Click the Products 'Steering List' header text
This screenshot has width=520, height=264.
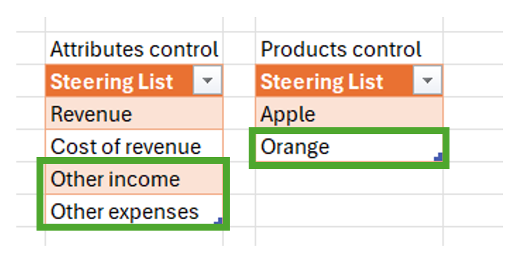[x=322, y=82]
